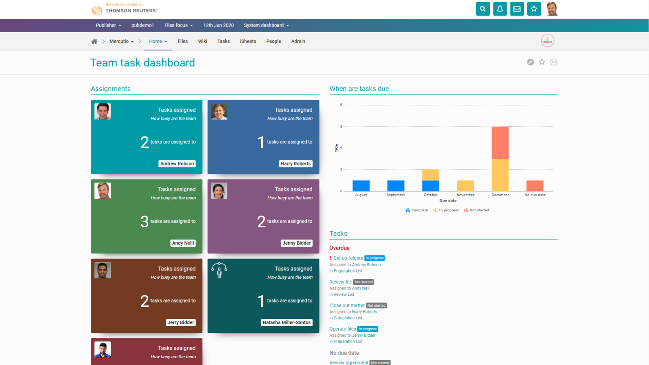Open the messages envelope icon

click(x=517, y=8)
